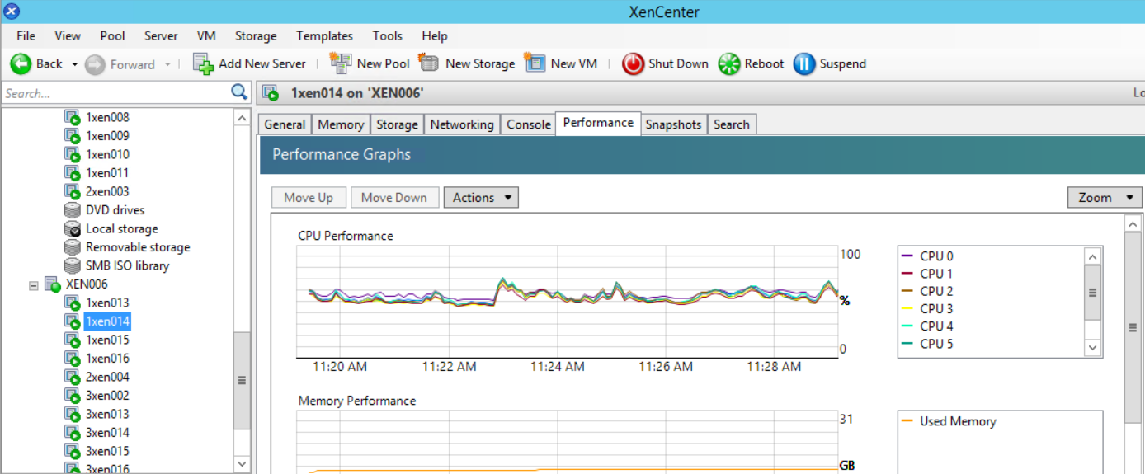Click the New Pool icon
The width and height of the screenshot is (1145, 474).
pos(341,63)
